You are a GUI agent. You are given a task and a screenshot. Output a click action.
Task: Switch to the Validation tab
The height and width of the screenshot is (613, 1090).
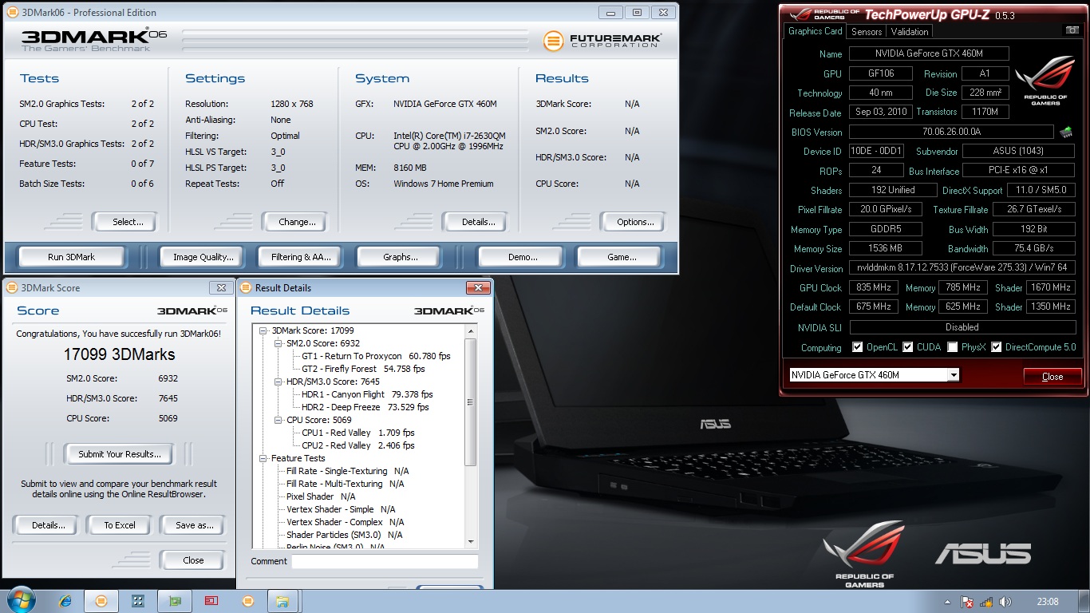910,32
